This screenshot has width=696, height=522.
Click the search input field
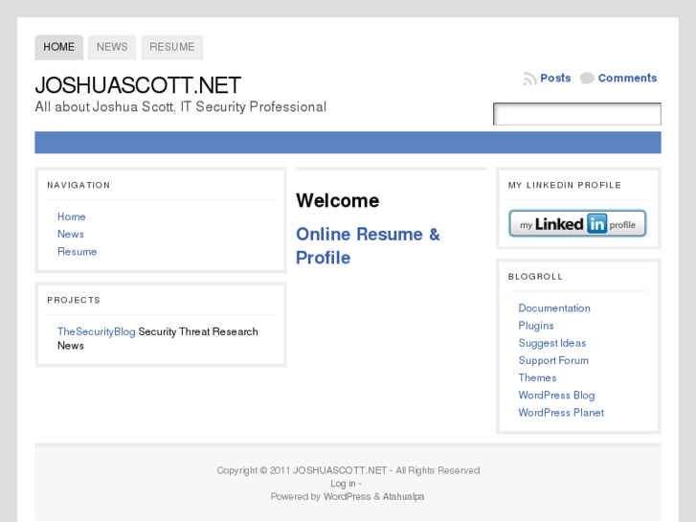click(577, 114)
